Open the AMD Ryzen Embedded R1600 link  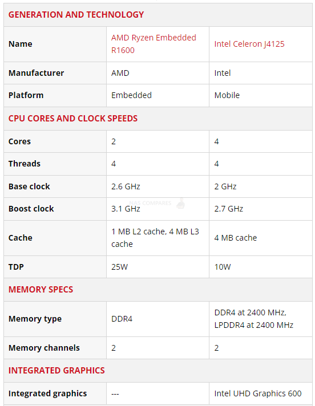tap(154, 44)
